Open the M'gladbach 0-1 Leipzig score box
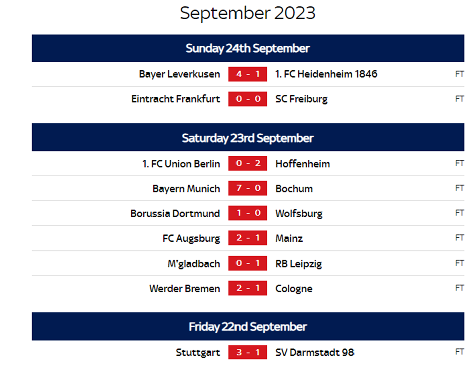The width and height of the screenshot is (472, 377). tap(248, 263)
